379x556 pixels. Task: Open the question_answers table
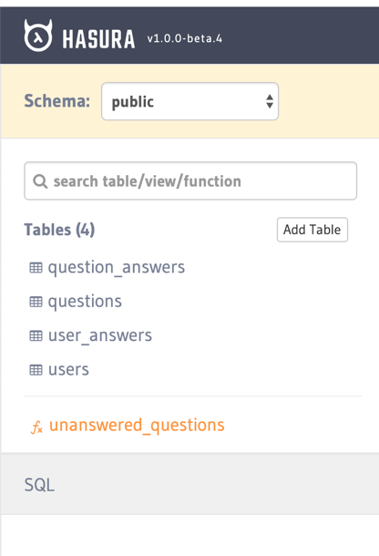click(117, 267)
